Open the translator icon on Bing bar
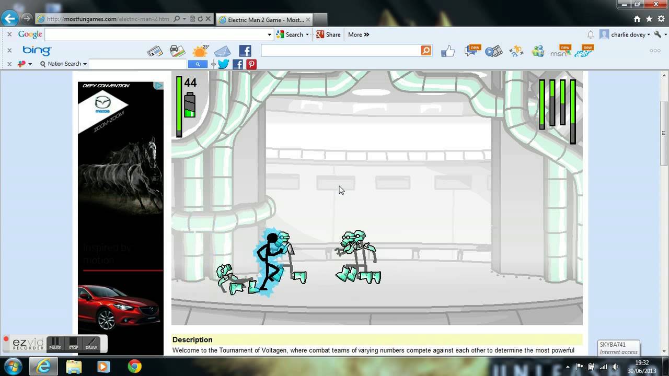 pos(516,51)
